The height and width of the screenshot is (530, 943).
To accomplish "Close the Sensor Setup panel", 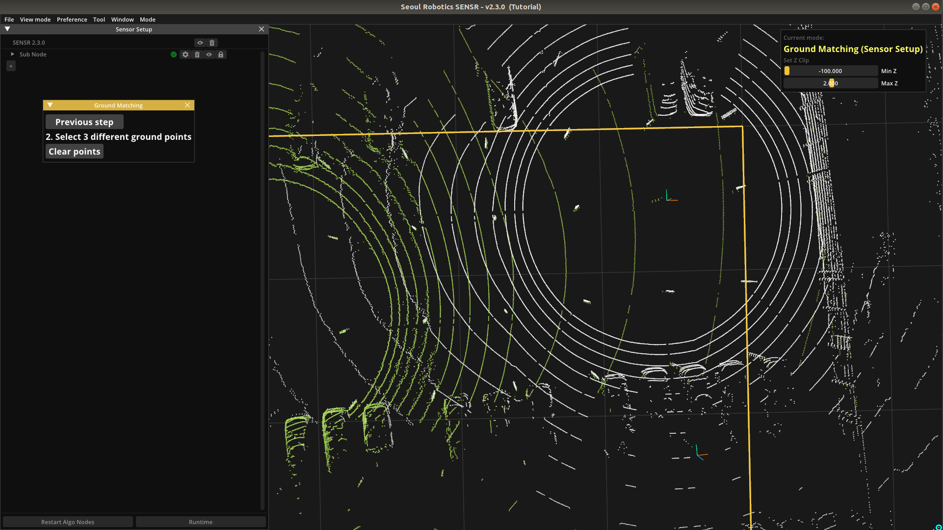I will pyautogui.click(x=262, y=29).
